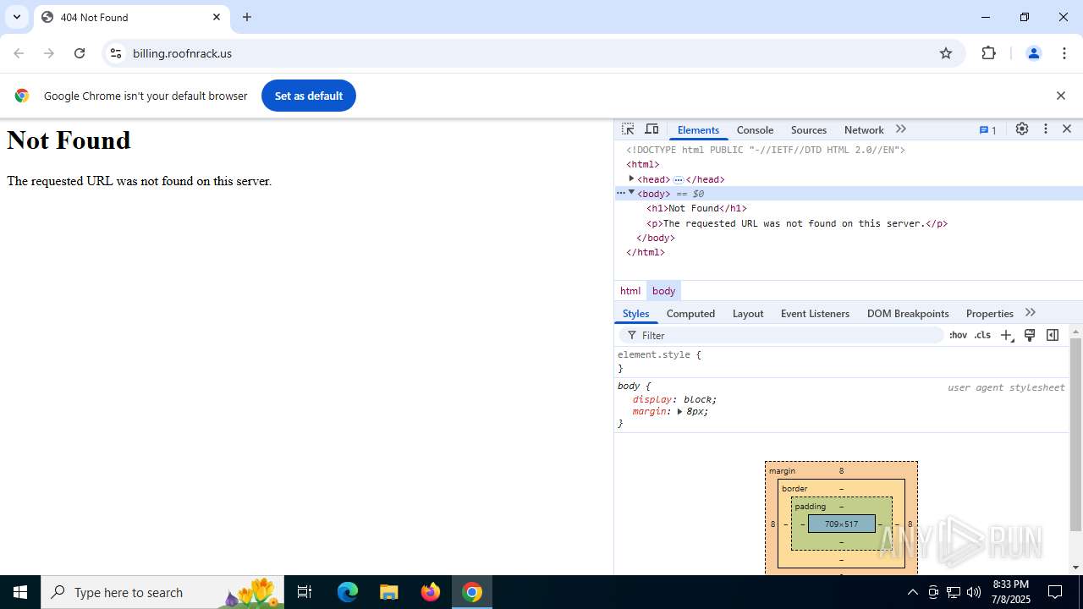Viewport: 1083px width, 609px height.
Task: Expand margin shorthand triangle
Action: [x=679, y=412]
